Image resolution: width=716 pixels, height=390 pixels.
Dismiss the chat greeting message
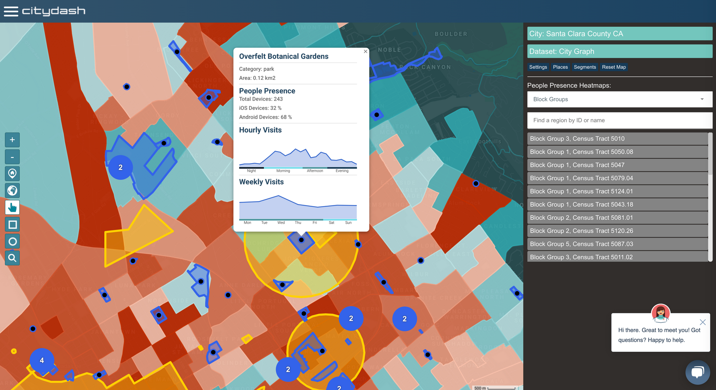702,322
